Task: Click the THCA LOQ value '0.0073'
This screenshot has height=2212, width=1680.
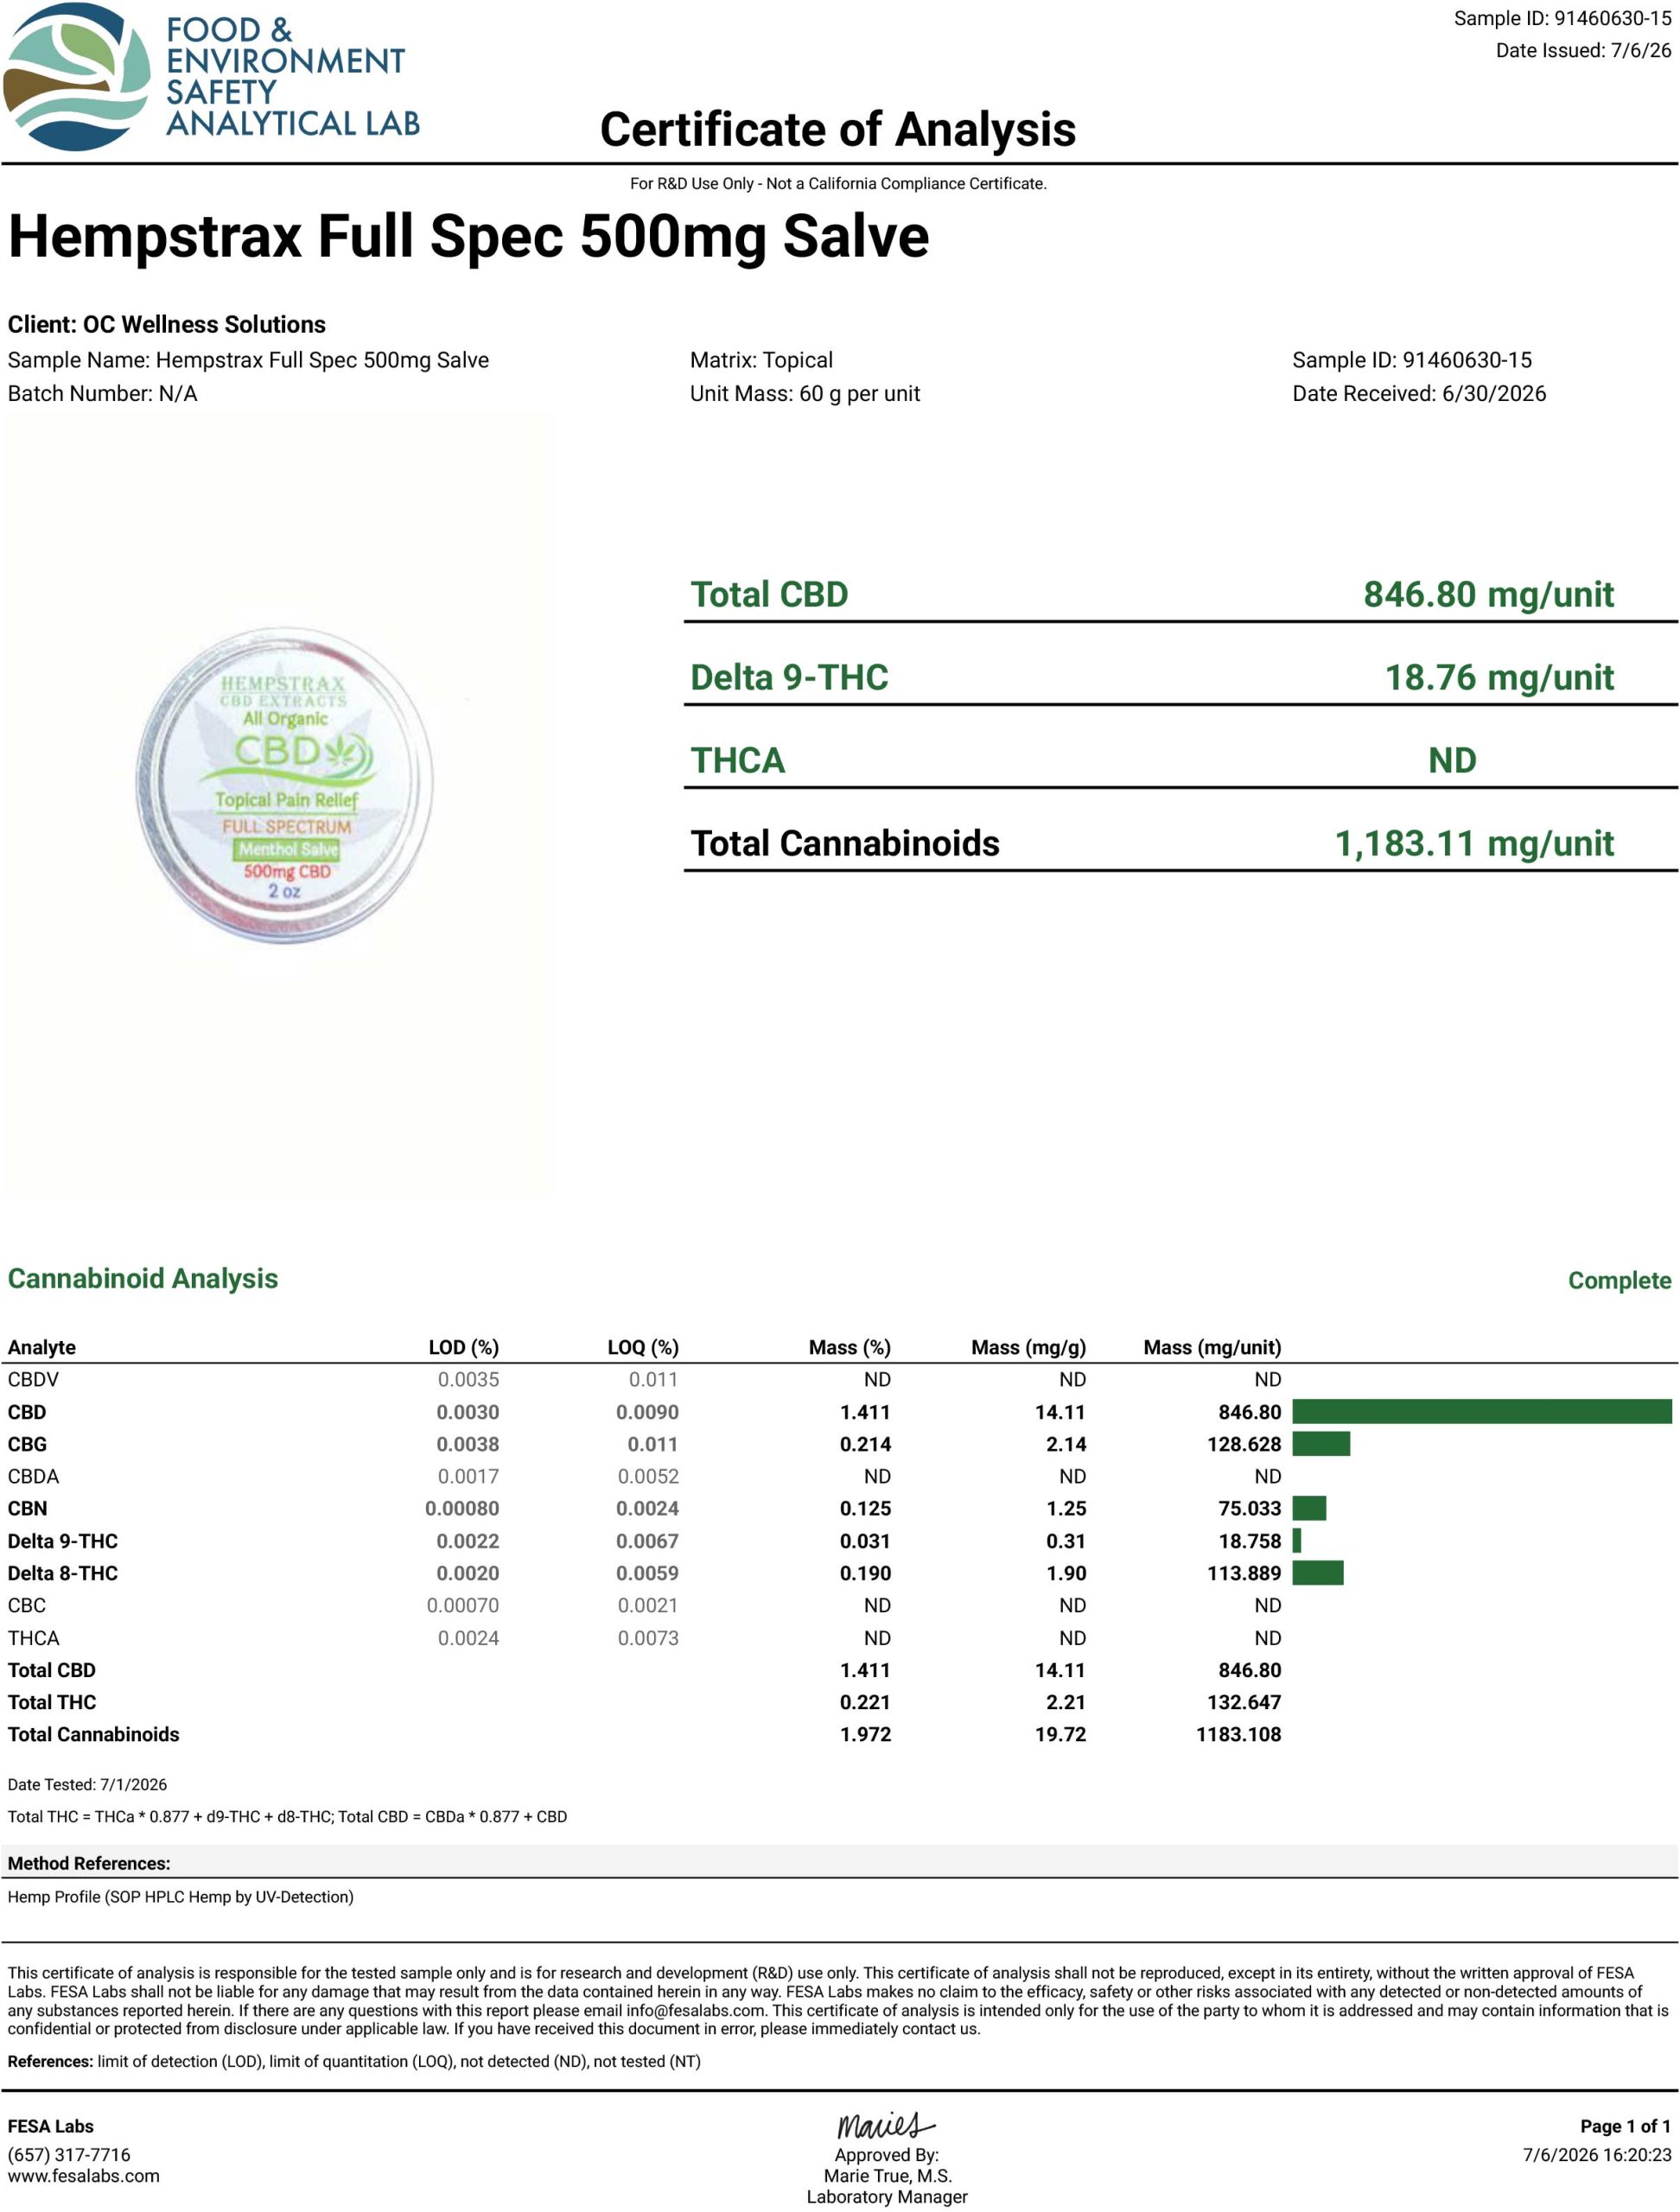Action: (648, 1638)
